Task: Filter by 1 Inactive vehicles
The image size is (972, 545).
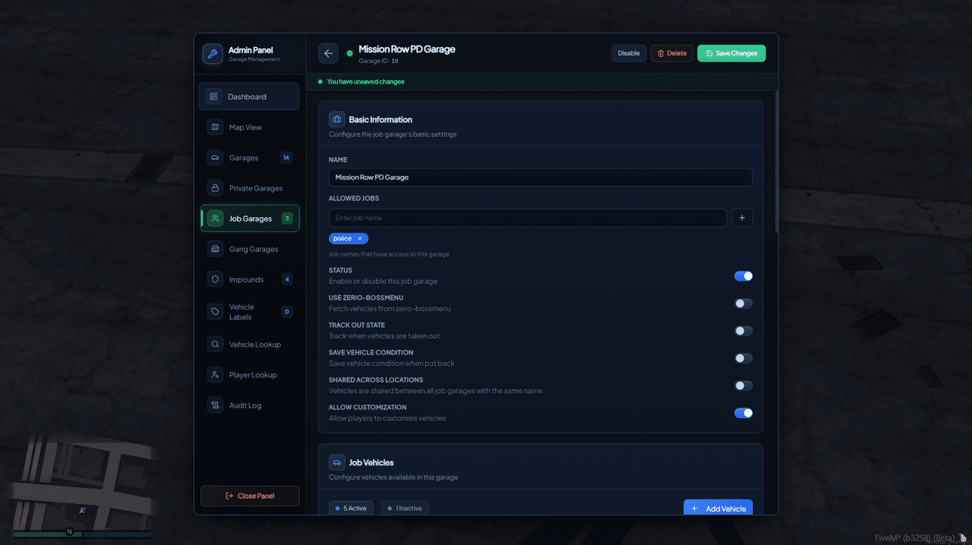Action: 405,509
